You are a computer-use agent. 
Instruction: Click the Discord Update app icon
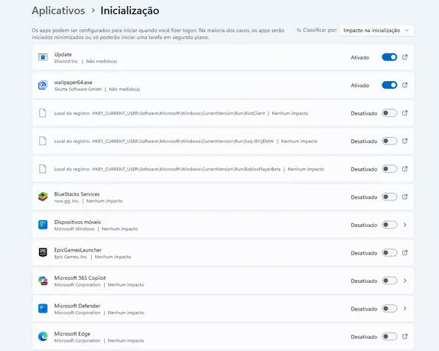click(x=43, y=57)
